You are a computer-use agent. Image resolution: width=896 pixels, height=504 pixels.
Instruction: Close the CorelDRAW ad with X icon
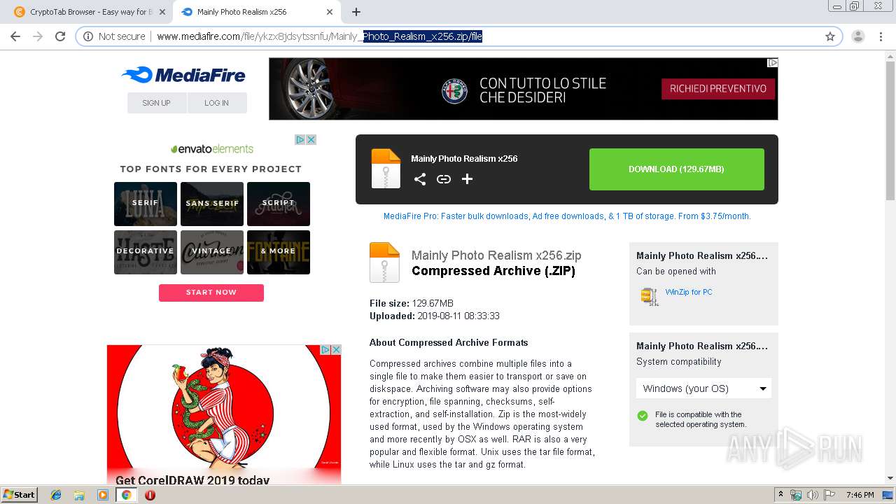336,349
